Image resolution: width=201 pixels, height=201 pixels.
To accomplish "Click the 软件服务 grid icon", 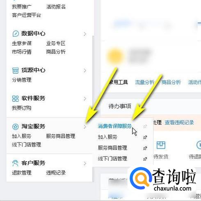I will point(16,98).
